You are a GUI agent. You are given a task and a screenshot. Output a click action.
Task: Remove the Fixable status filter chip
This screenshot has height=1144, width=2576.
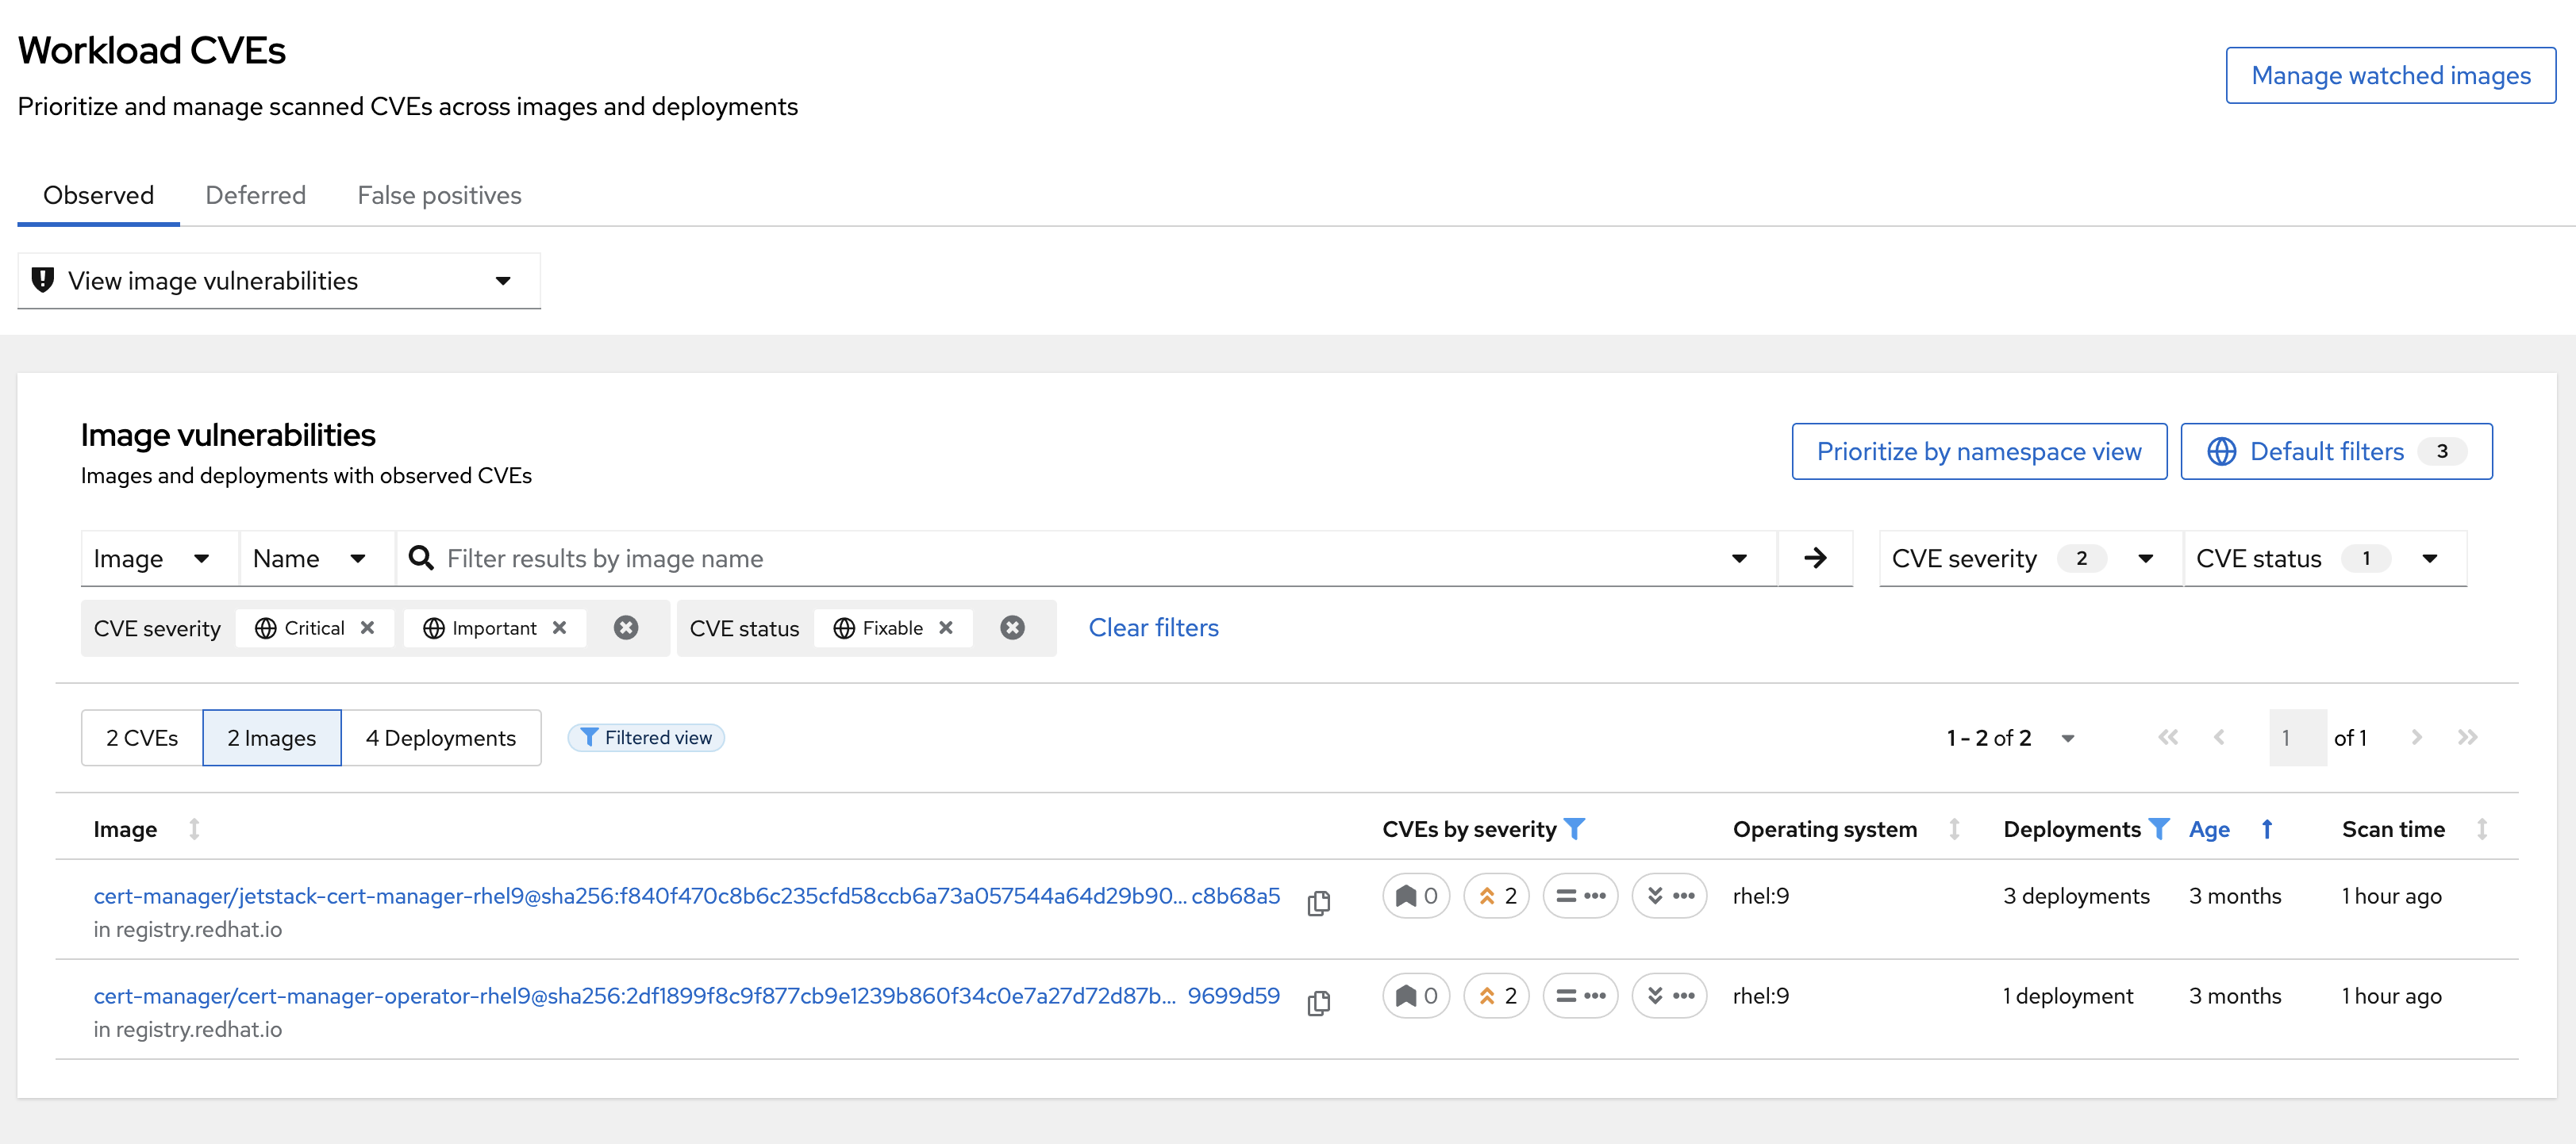click(946, 628)
